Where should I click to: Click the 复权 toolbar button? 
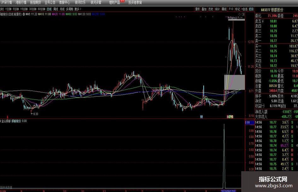(198, 9)
